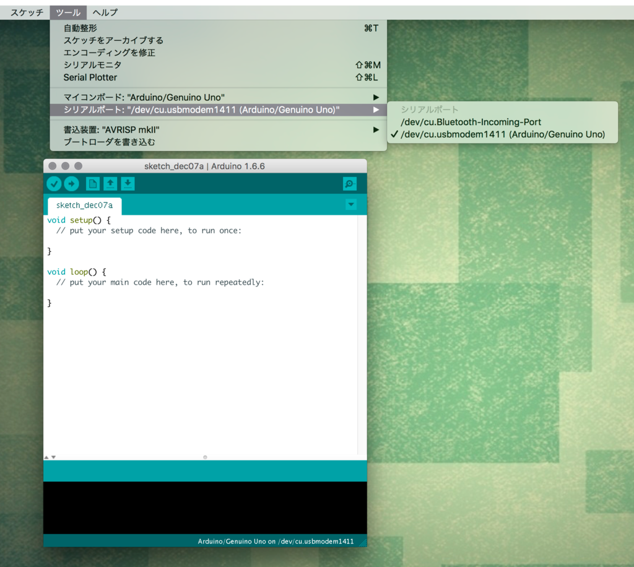The width and height of the screenshot is (634, 567).
Task: Click the Open sketch up-arrow icon
Action: click(x=110, y=184)
